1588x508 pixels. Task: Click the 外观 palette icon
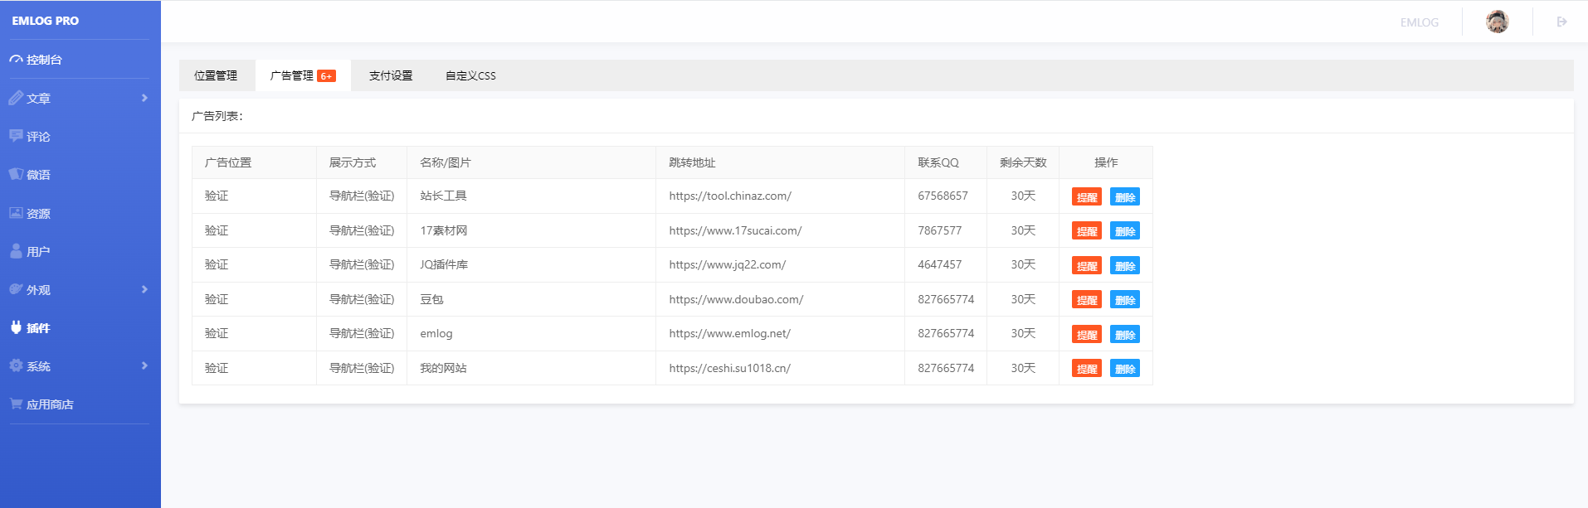click(16, 289)
